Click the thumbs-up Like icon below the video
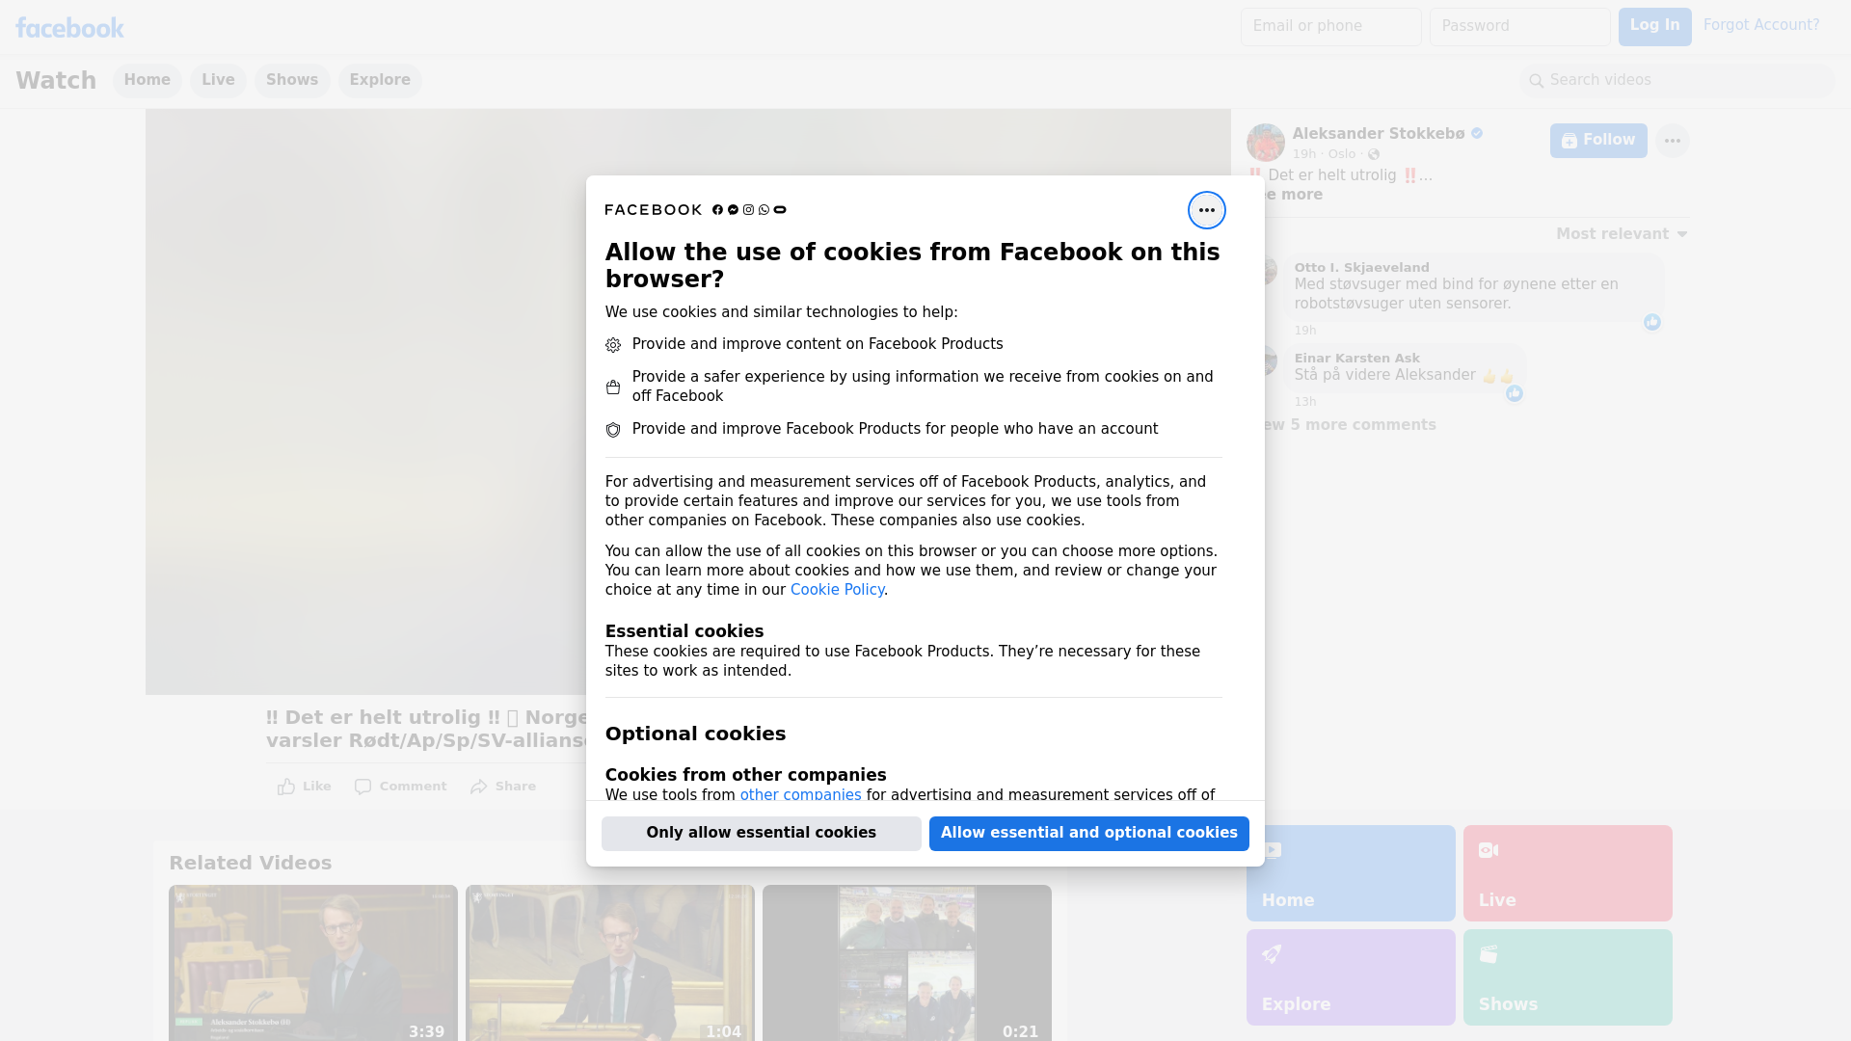 (x=286, y=787)
